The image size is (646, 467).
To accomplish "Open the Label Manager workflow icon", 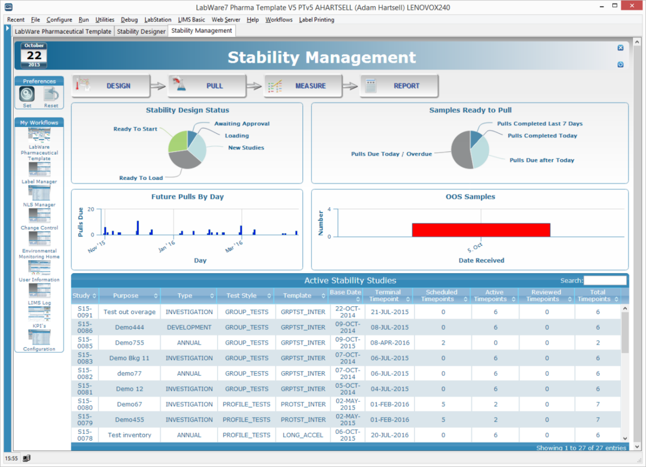I will 39,169.
